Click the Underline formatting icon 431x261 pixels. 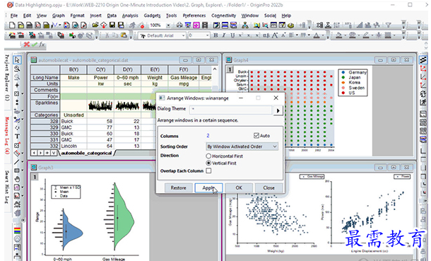point(232,35)
